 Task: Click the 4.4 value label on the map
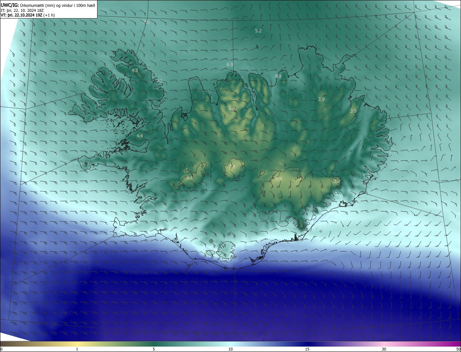pos(140,136)
